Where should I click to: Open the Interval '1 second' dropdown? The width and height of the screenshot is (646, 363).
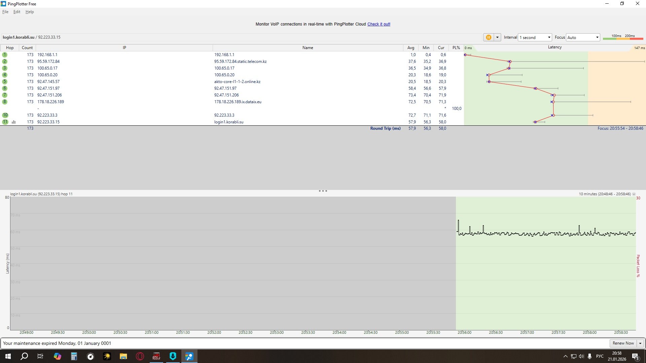(535, 37)
